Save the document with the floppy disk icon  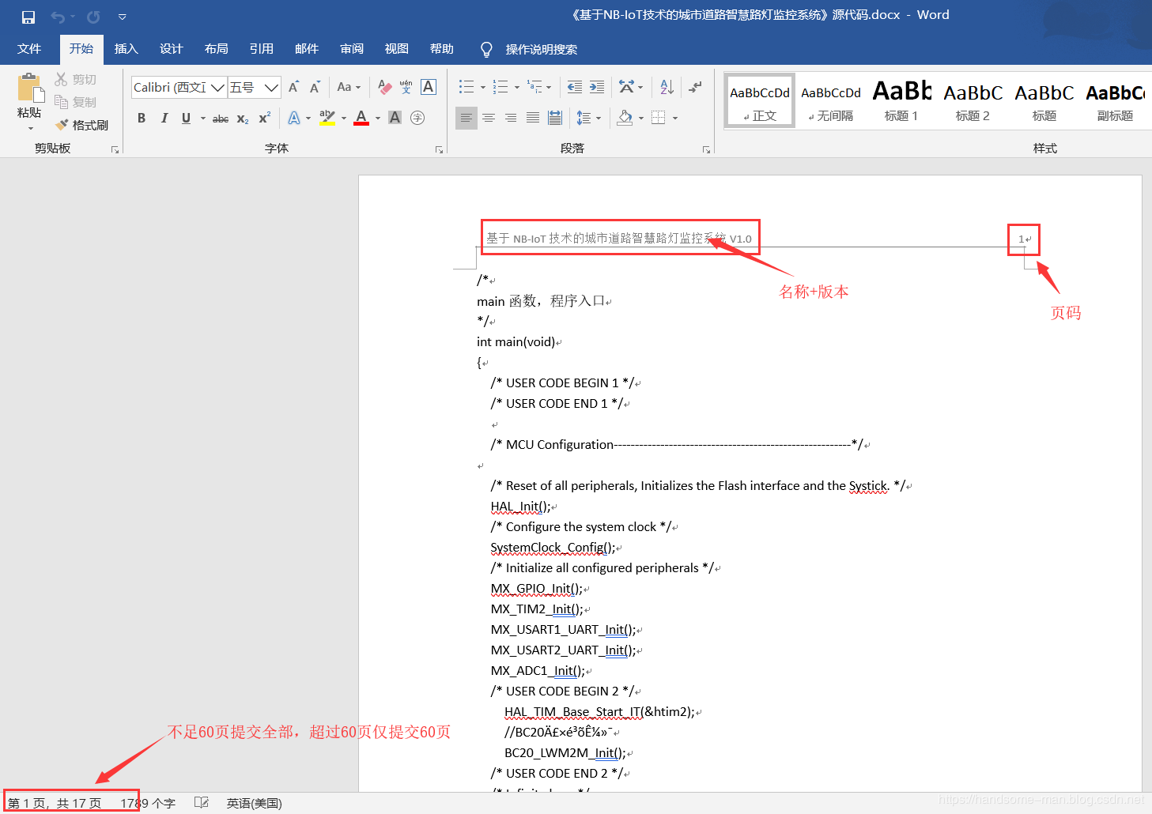click(28, 17)
